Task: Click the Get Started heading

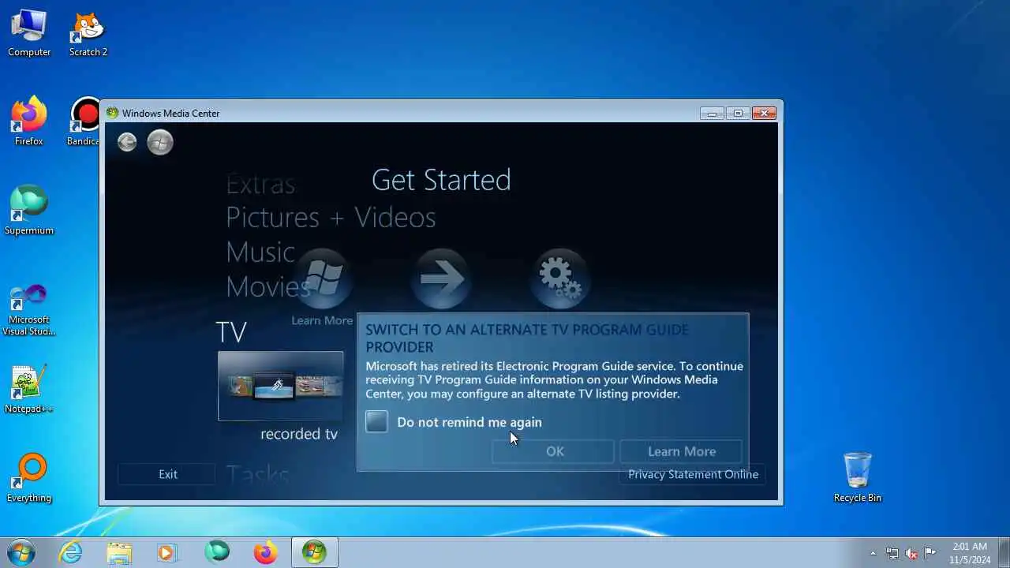Action: point(441,181)
